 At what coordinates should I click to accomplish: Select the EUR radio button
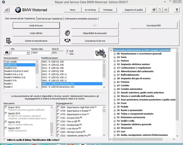pyautogui.click(x=67, y=51)
